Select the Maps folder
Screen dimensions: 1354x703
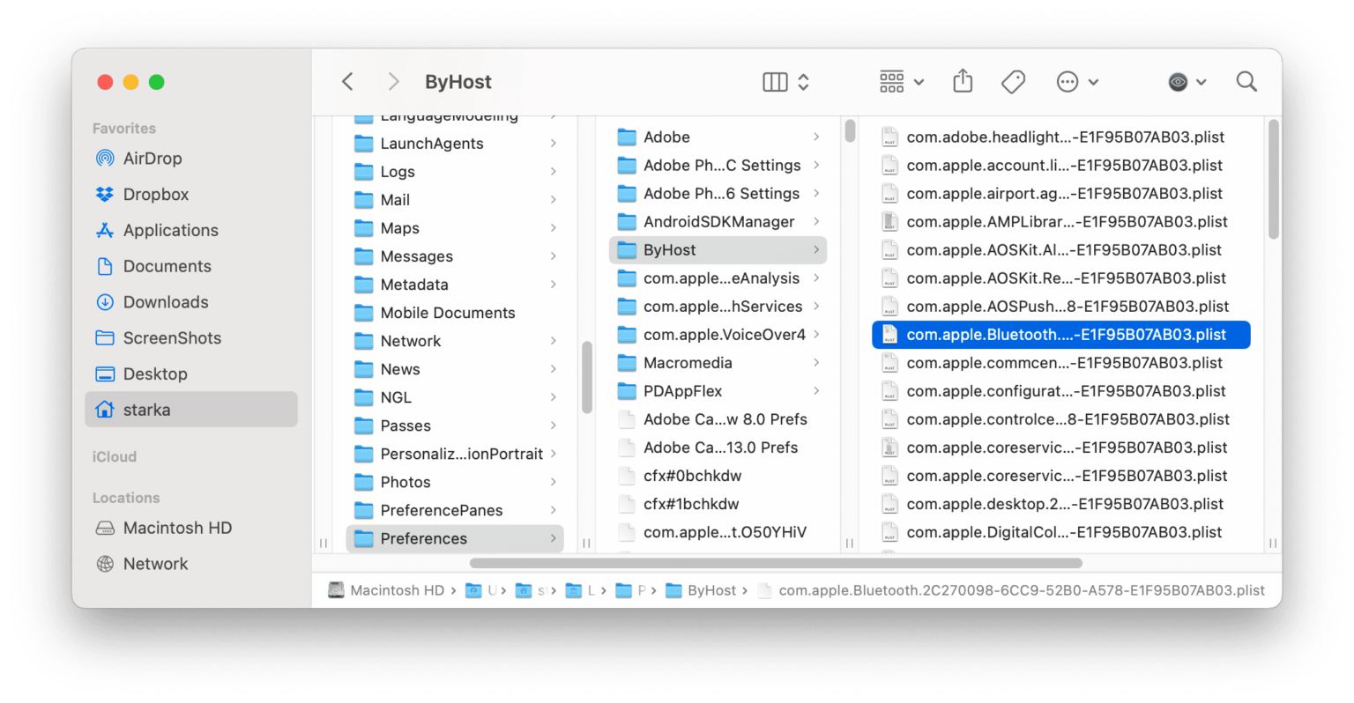(455, 228)
